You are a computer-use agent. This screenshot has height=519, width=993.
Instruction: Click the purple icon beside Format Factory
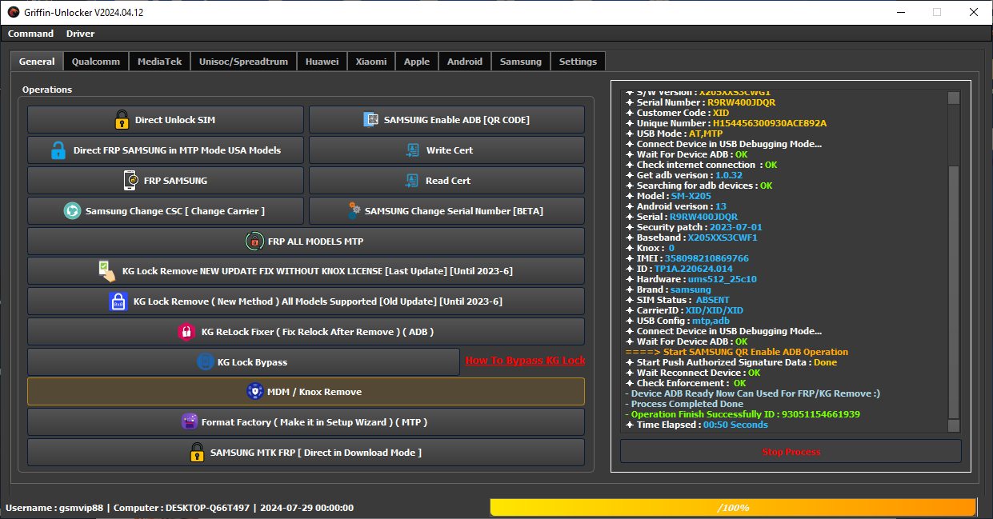pos(190,422)
